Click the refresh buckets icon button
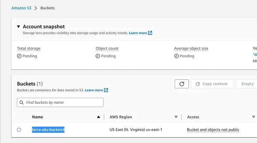The width and height of the screenshot is (257, 143). click(x=182, y=84)
